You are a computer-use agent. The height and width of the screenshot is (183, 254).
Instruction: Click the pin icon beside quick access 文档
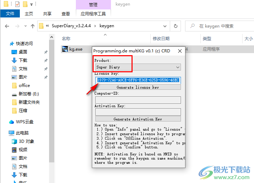[46, 69]
